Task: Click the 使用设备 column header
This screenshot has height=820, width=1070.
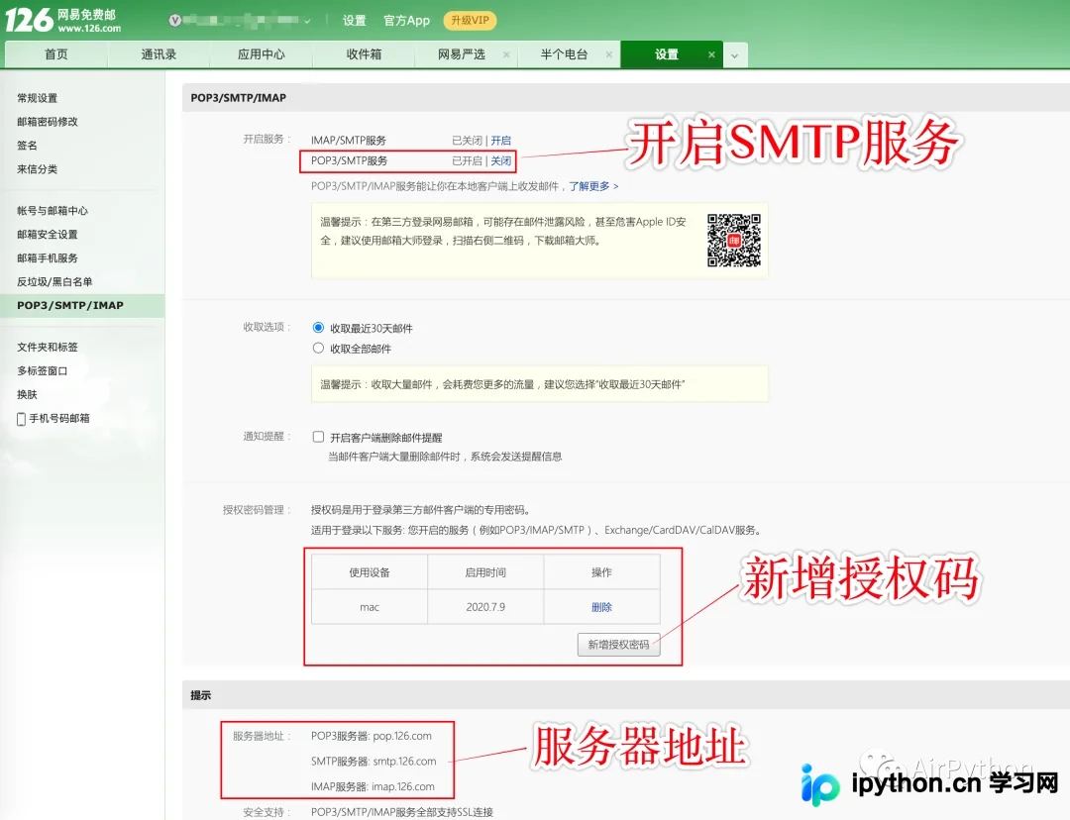Action: coord(370,572)
